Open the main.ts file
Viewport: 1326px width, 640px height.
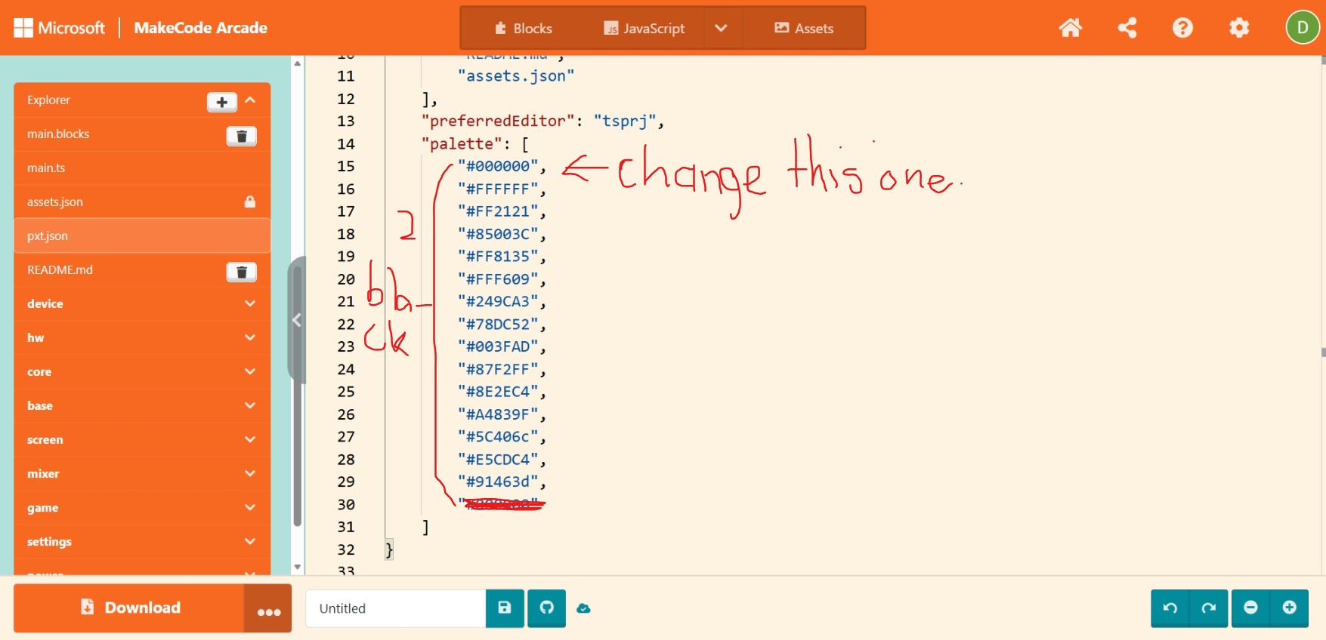click(x=46, y=168)
